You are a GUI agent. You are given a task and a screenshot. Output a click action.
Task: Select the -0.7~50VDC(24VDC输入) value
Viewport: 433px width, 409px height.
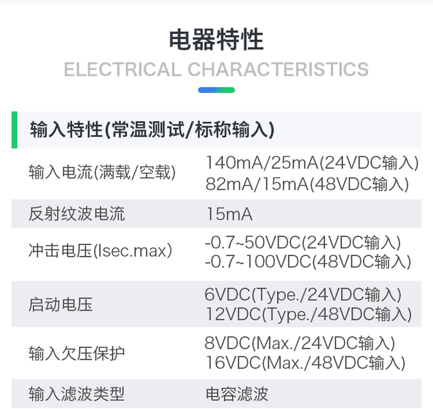click(x=303, y=242)
